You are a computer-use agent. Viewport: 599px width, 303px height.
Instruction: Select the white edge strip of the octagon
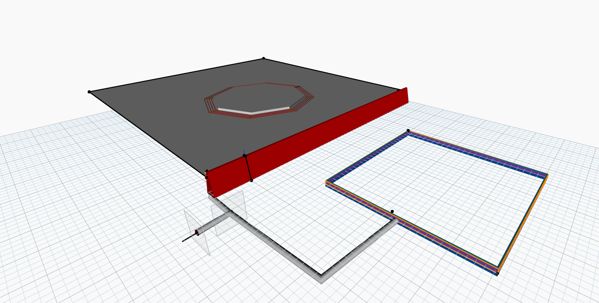pyautogui.click(x=253, y=111)
